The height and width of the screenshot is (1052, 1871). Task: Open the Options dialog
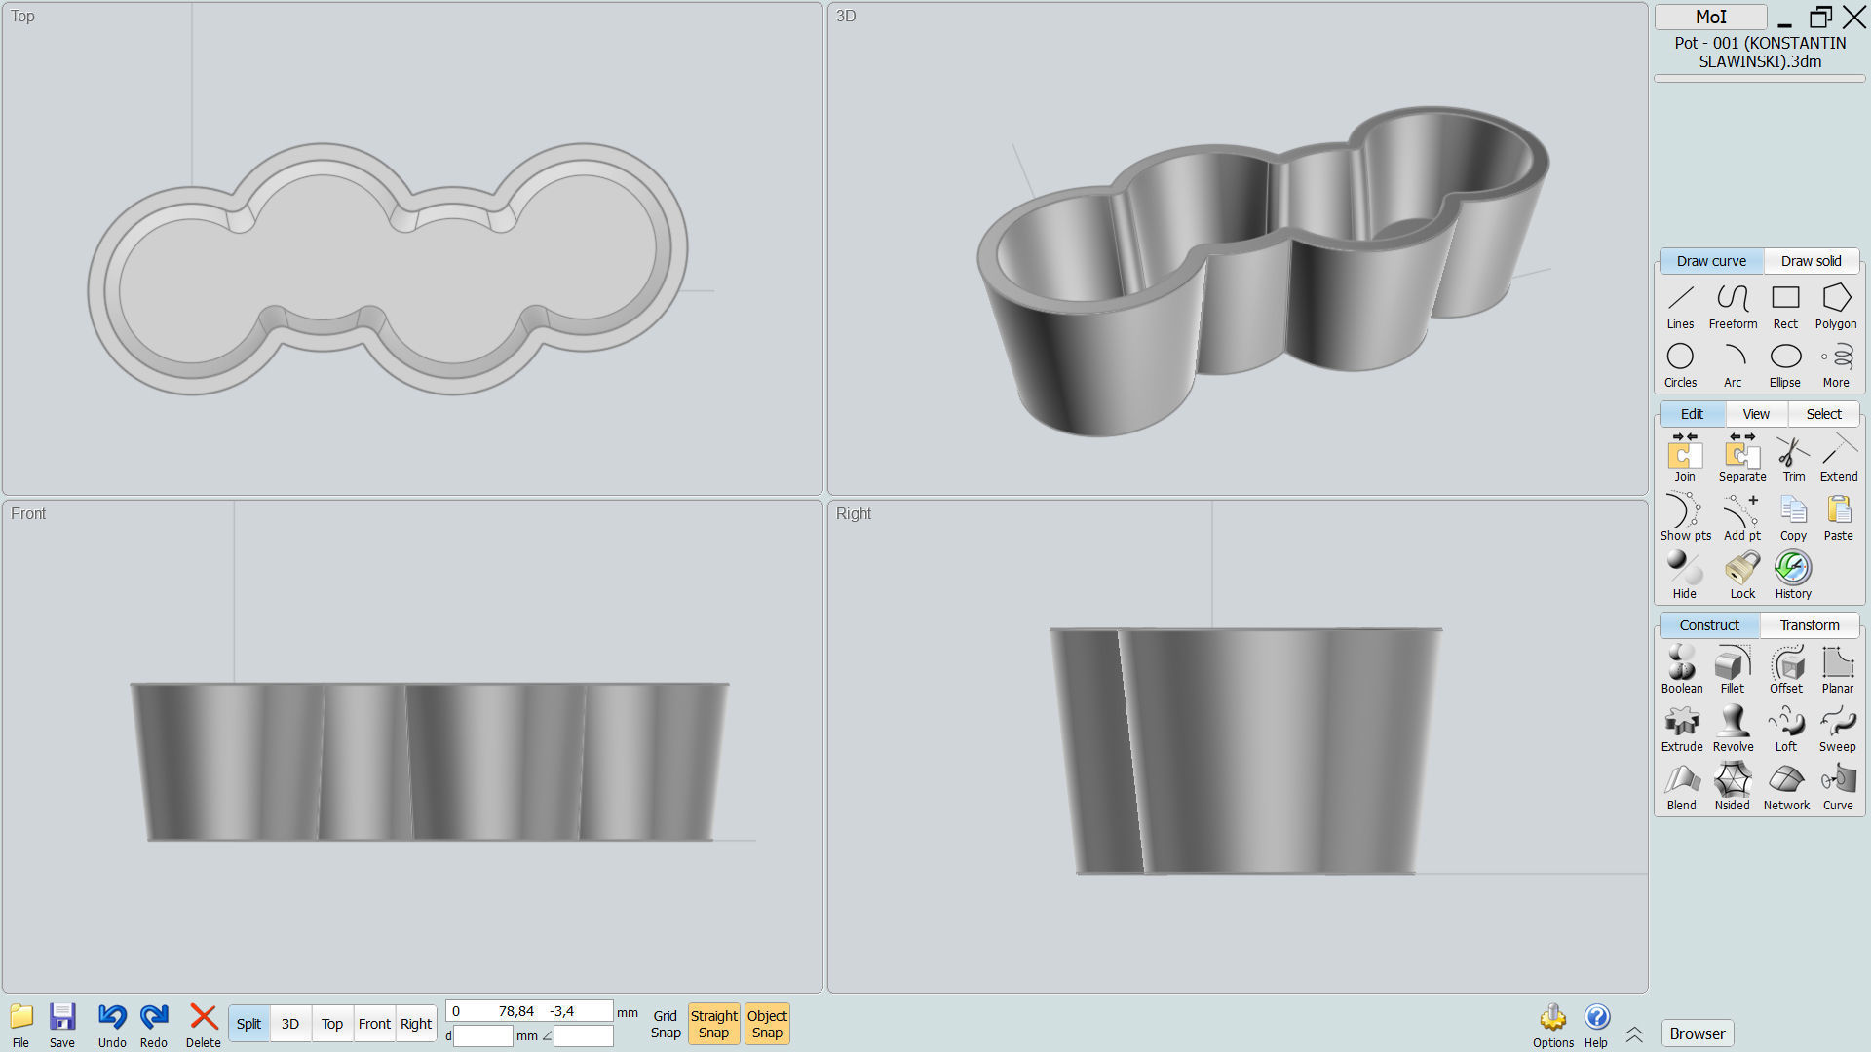point(1553,1026)
